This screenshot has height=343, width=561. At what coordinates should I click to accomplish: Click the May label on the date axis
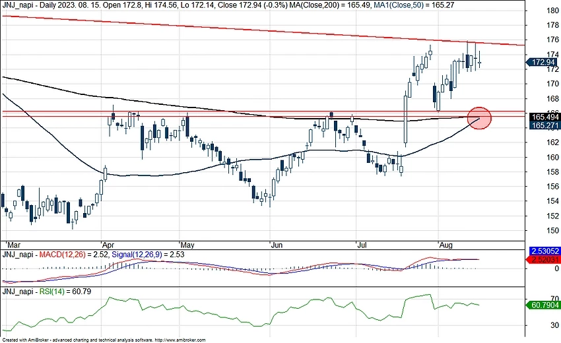187,245
